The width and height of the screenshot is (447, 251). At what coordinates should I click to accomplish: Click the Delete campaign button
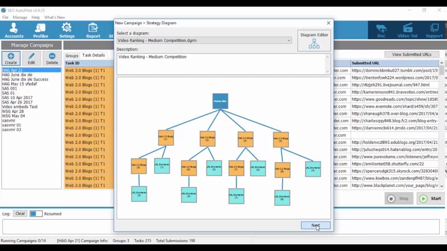point(52,59)
